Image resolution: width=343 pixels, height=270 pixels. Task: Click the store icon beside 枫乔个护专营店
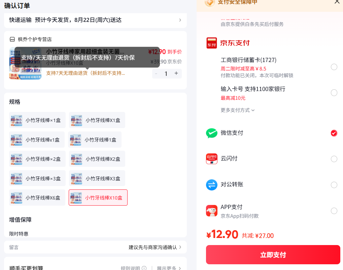[x=12, y=39]
